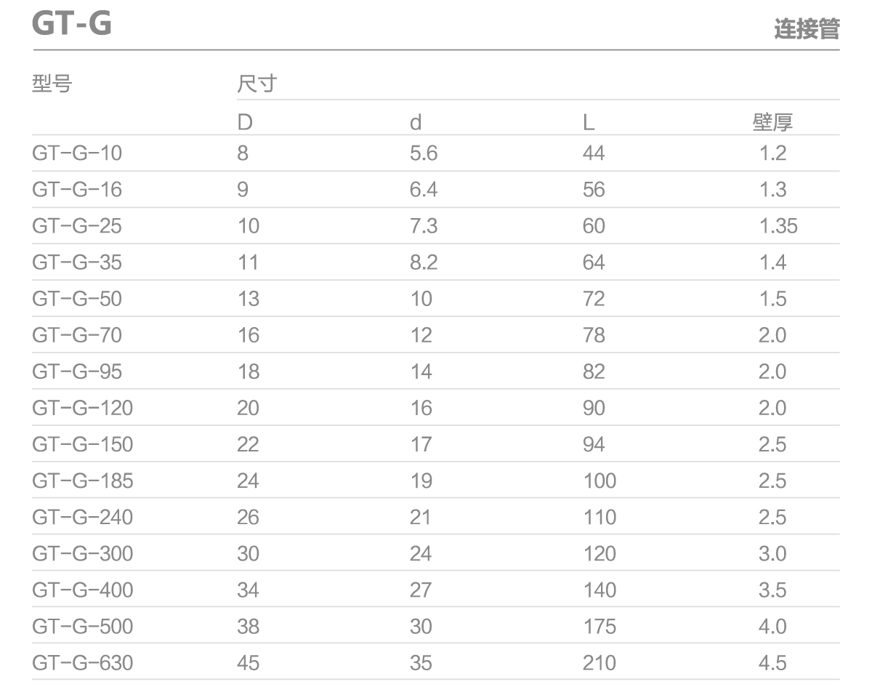Select the GT-G-50 row label
Screen dimensions: 872x687
pos(77,298)
